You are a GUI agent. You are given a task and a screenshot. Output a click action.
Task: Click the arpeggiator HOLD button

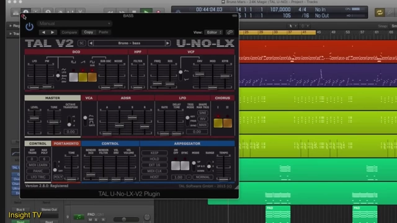[154, 159]
